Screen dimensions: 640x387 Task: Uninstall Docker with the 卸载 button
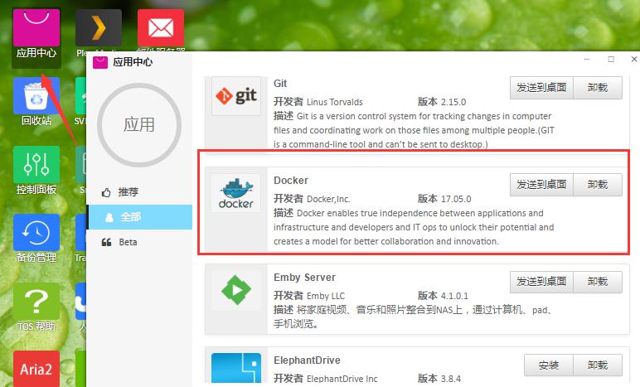598,185
